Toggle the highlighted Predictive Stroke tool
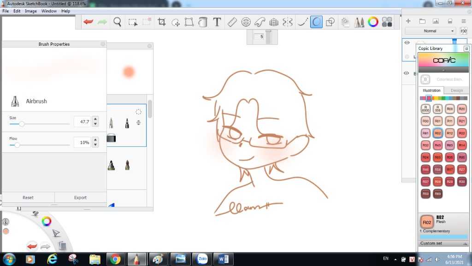 [316, 22]
